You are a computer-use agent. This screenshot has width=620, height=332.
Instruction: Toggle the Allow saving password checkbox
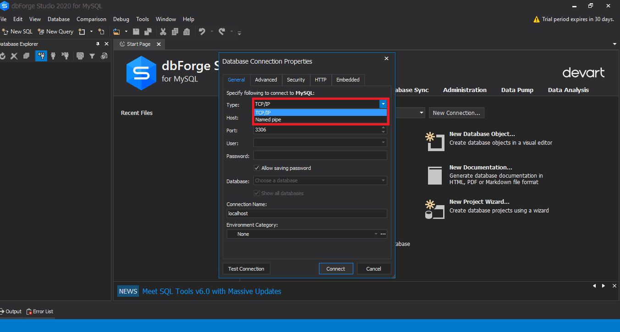(x=257, y=168)
